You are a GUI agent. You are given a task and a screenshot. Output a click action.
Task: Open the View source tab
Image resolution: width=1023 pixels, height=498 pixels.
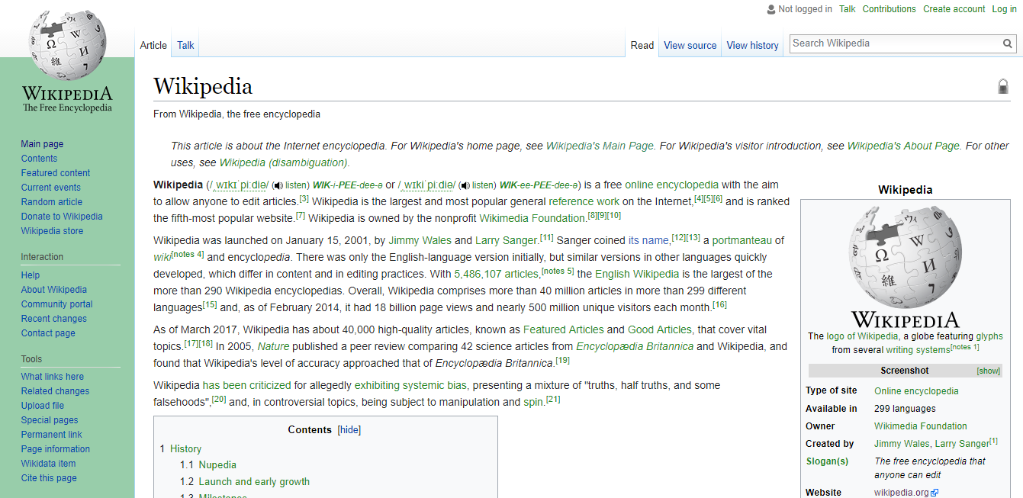pyautogui.click(x=690, y=46)
